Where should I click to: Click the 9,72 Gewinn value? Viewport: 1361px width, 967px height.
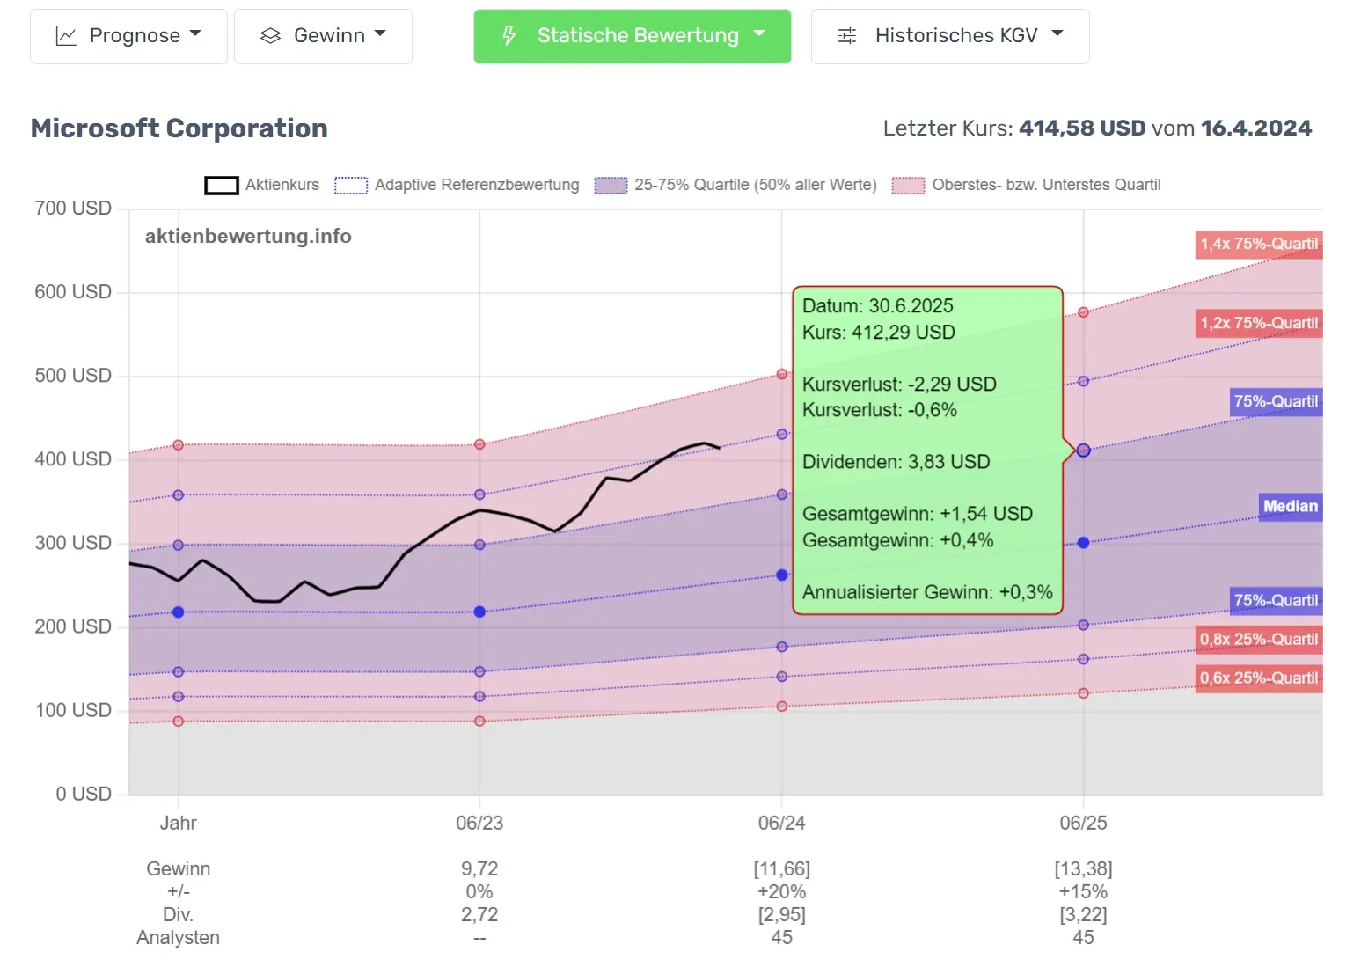click(479, 869)
